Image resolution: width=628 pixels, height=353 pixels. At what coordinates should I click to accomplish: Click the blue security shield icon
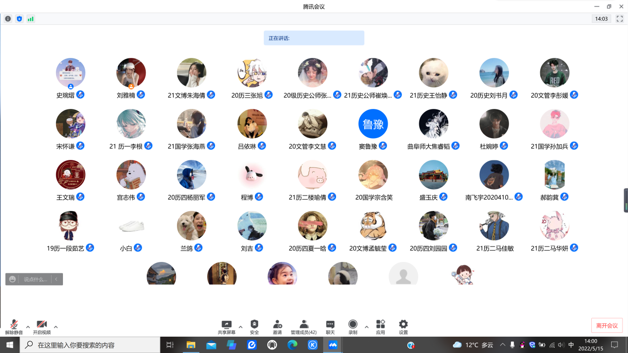click(x=19, y=19)
